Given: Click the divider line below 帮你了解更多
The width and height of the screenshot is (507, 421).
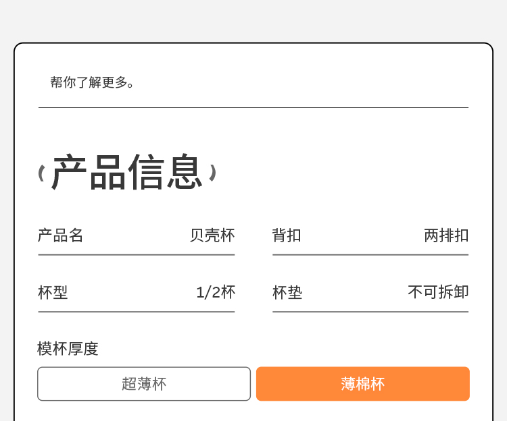Looking at the screenshot, I should [x=254, y=107].
